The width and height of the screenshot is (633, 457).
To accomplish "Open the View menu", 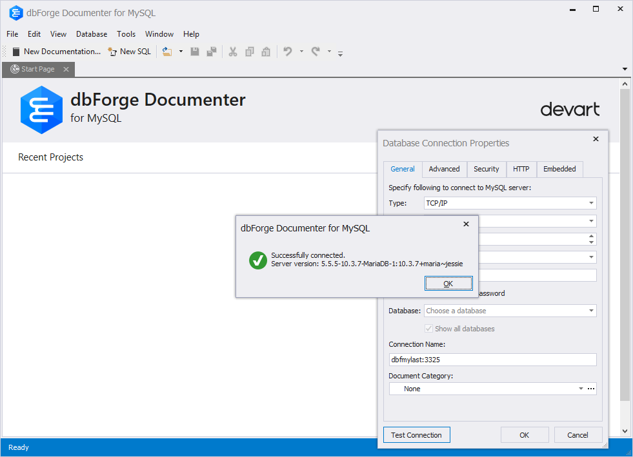I will 59,34.
